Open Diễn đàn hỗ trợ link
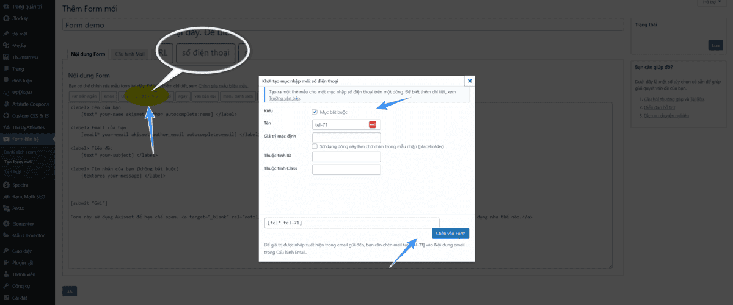This screenshot has height=305, width=733. coord(658,107)
